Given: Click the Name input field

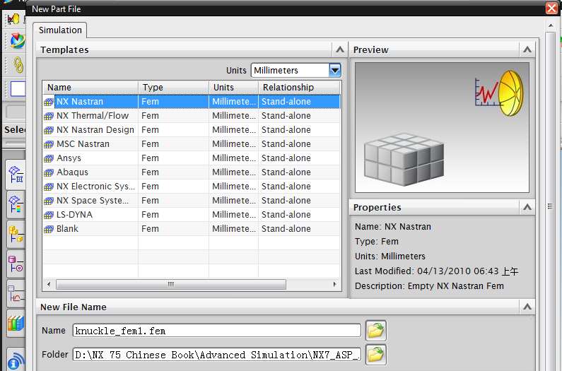Looking at the screenshot, I should tap(217, 331).
